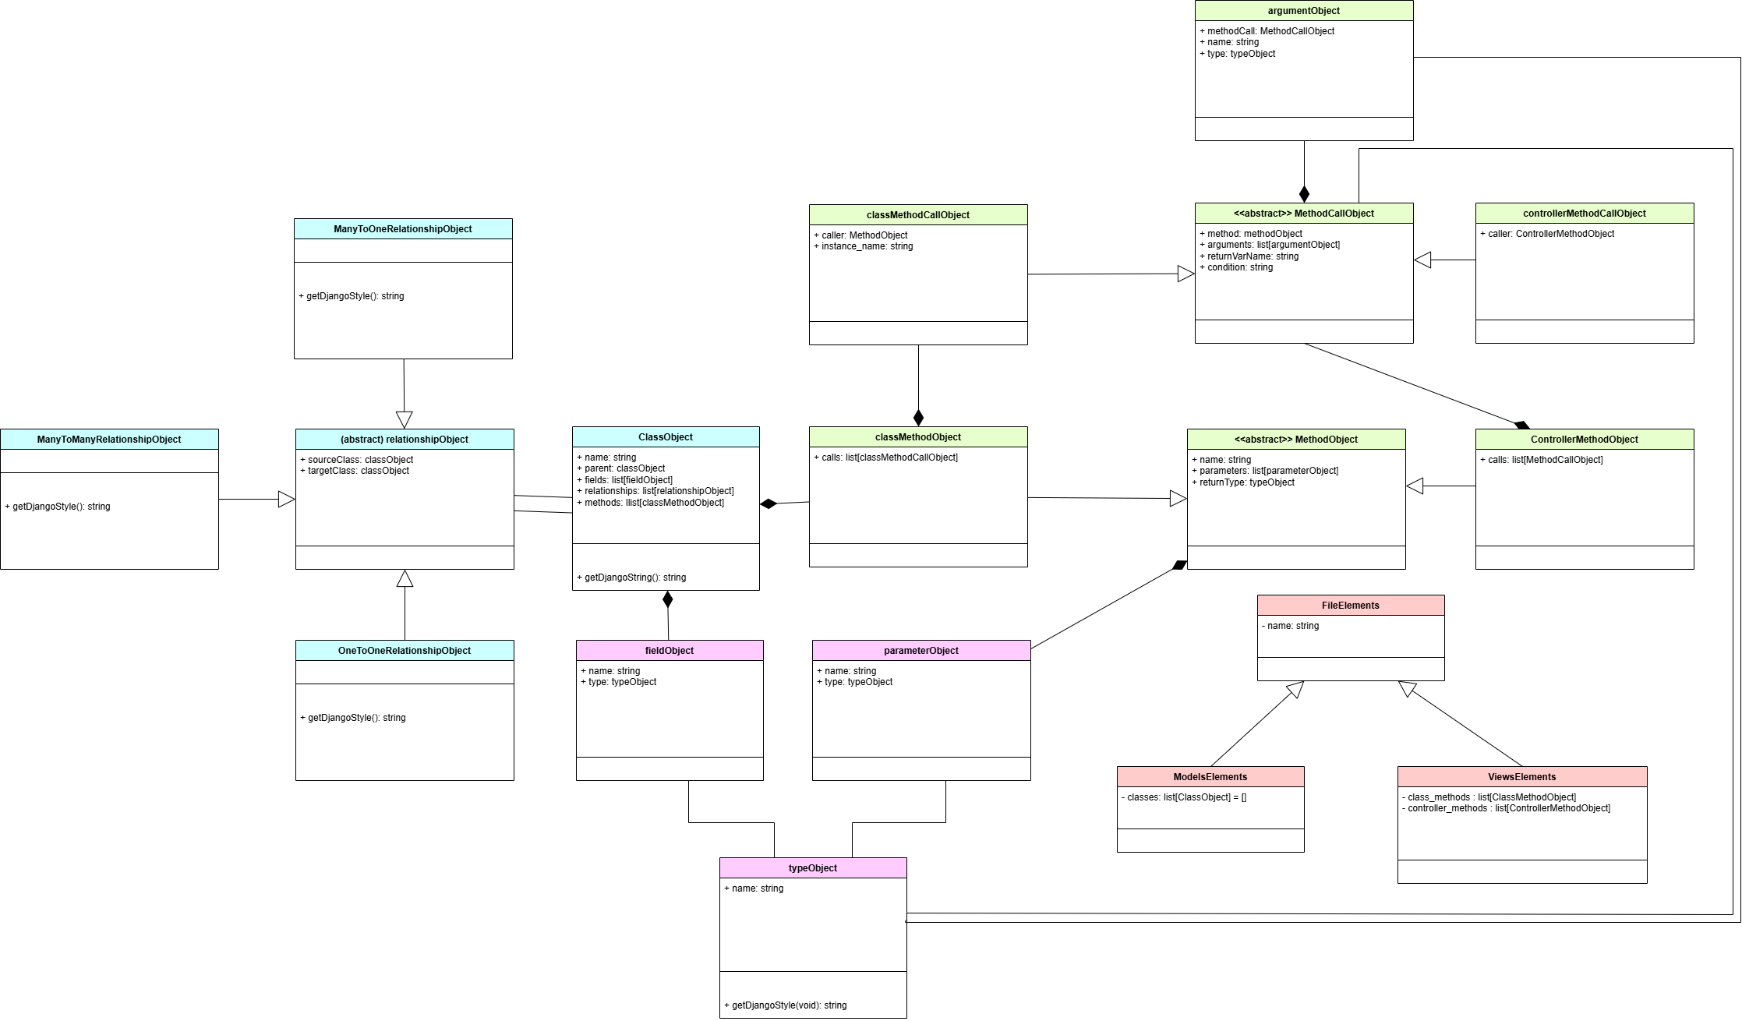Select the controllerMethodCallObject class header
The height and width of the screenshot is (1021, 1742).
click(x=1584, y=214)
